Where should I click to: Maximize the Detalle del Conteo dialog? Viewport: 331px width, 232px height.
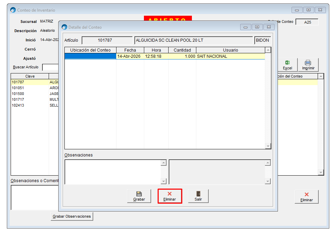(x=257, y=27)
